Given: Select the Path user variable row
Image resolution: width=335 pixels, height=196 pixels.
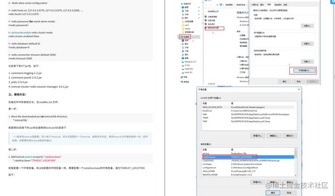Looking at the screenshot, I should pyautogui.click(x=248, y=114).
